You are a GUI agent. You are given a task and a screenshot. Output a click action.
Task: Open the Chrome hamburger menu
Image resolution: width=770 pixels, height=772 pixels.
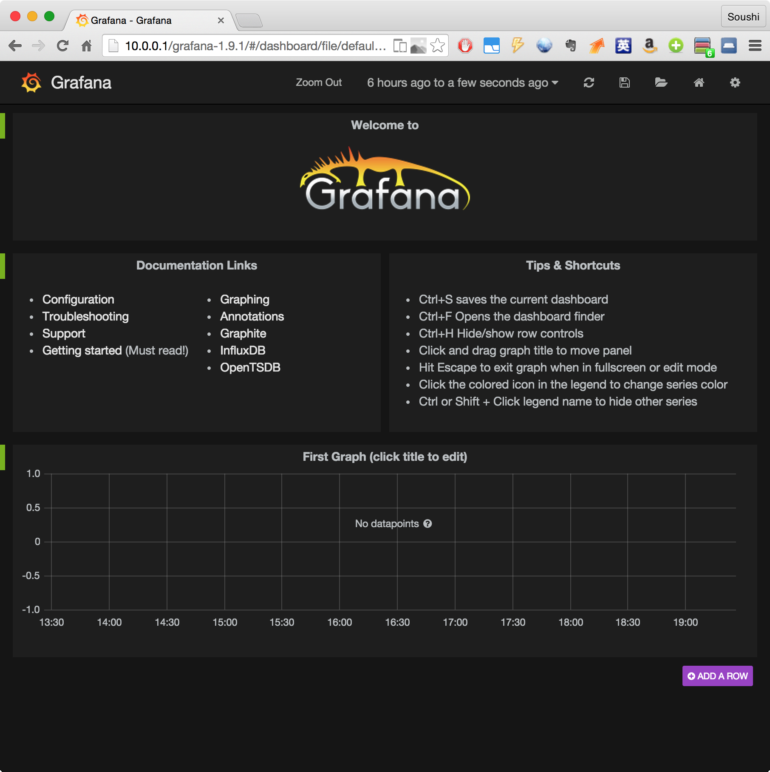click(754, 45)
